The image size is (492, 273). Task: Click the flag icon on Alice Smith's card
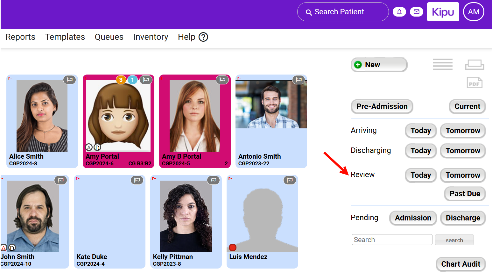click(x=69, y=80)
